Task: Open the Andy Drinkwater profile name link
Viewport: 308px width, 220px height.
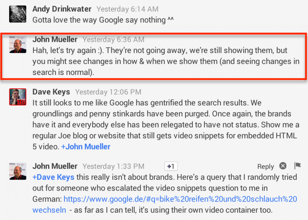Action: 62,9
